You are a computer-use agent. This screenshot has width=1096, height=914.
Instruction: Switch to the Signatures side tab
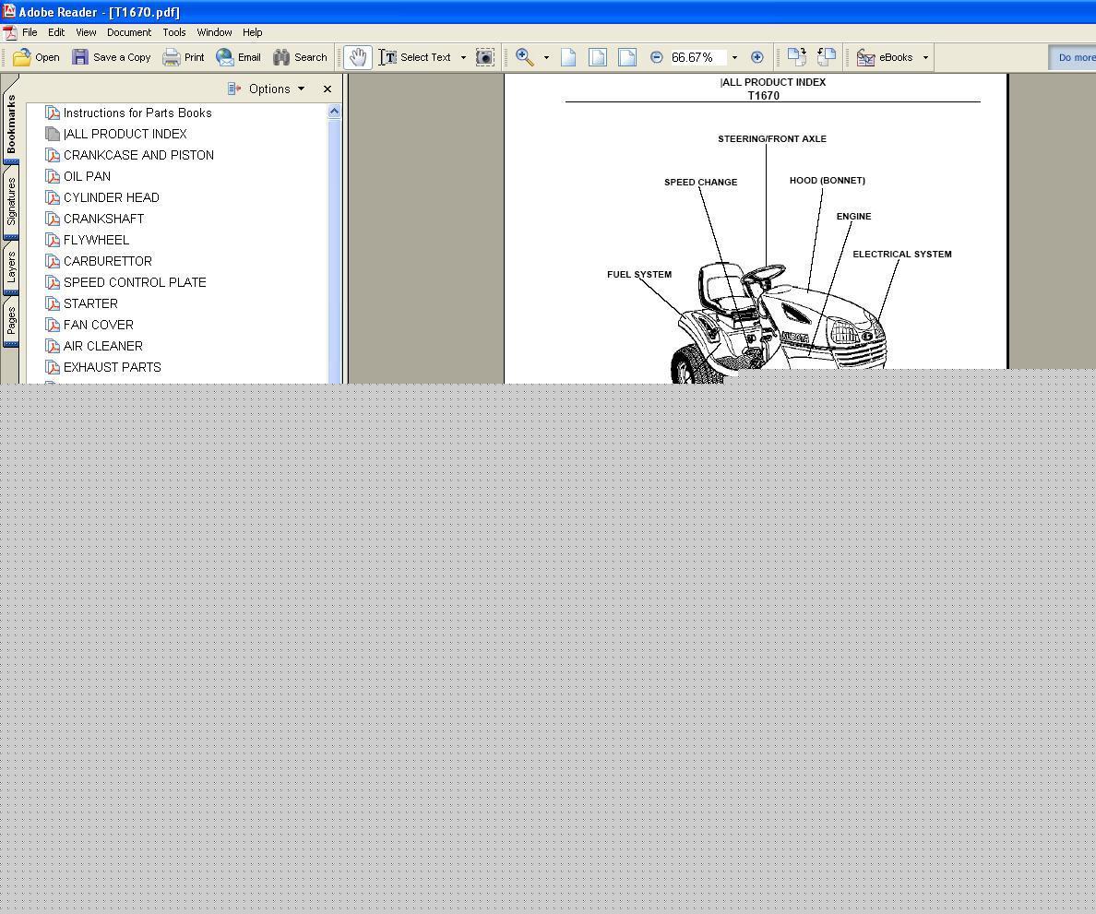coord(10,202)
